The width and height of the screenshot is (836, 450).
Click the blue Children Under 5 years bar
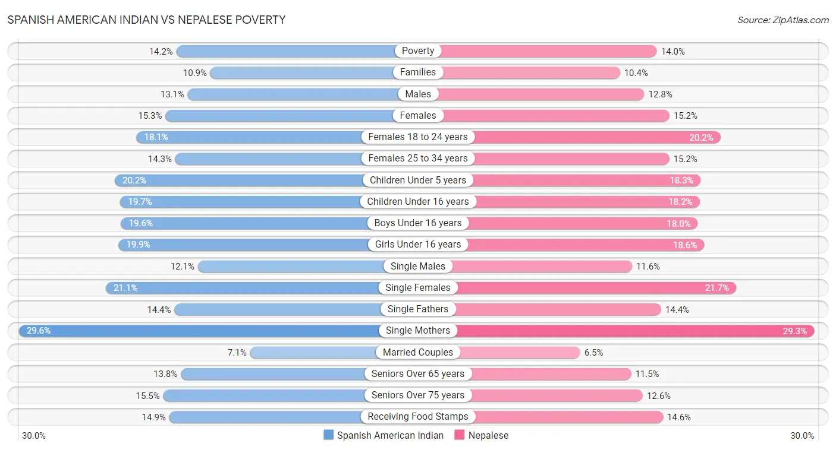click(244, 180)
